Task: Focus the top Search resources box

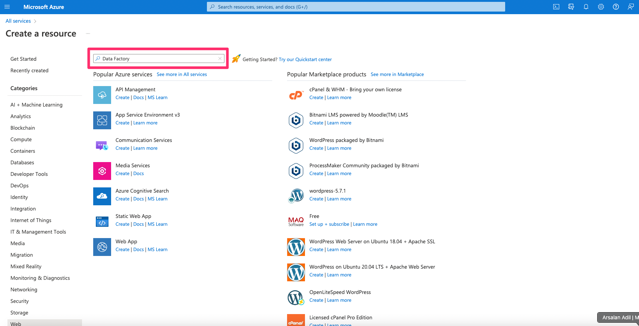Action: coord(356,7)
